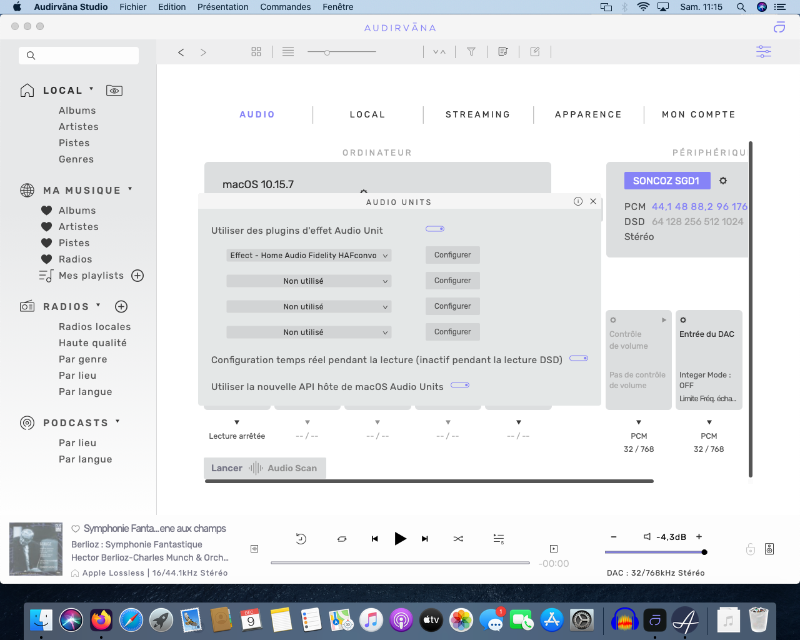Switch to list view
The image size is (800, 640).
pyautogui.click(x=288, y=52)
